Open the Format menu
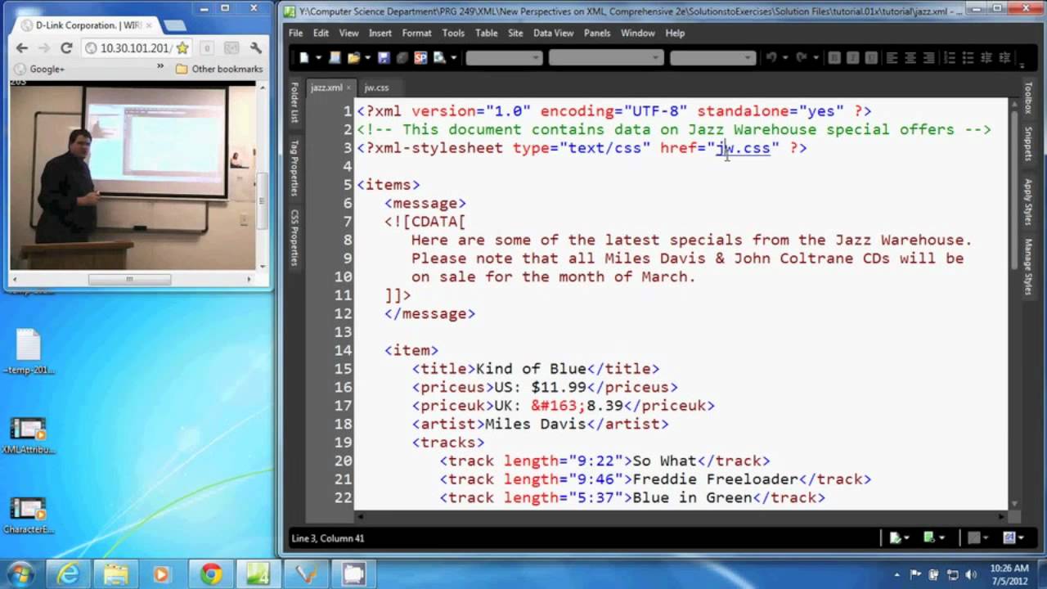This screenshot has height=589, width=1047. click(416, 33)
